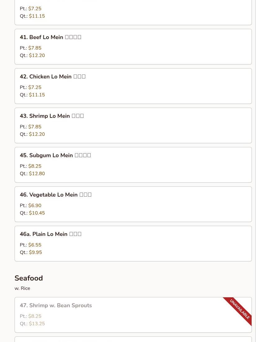268x342 pixels.
Task: Pick Plain Lo Mein pint price $6.55
Action: point(35,245)
